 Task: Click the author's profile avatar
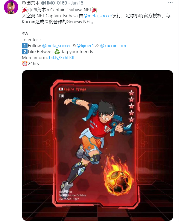pyautogui.click(x=11, y=7)
